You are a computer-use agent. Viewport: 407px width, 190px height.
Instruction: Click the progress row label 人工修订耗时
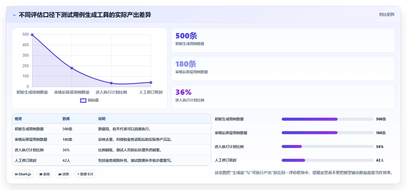(225, 160)
